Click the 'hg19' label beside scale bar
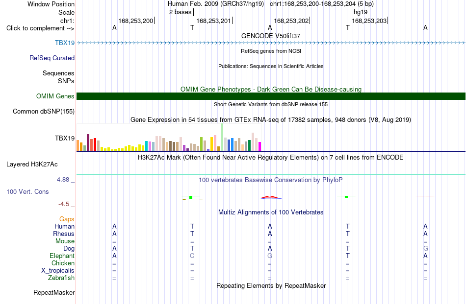The image size is (466, 304). coord(361,12)
